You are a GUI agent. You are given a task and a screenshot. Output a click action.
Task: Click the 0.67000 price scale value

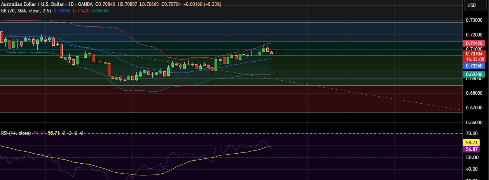tap(474, 108)
